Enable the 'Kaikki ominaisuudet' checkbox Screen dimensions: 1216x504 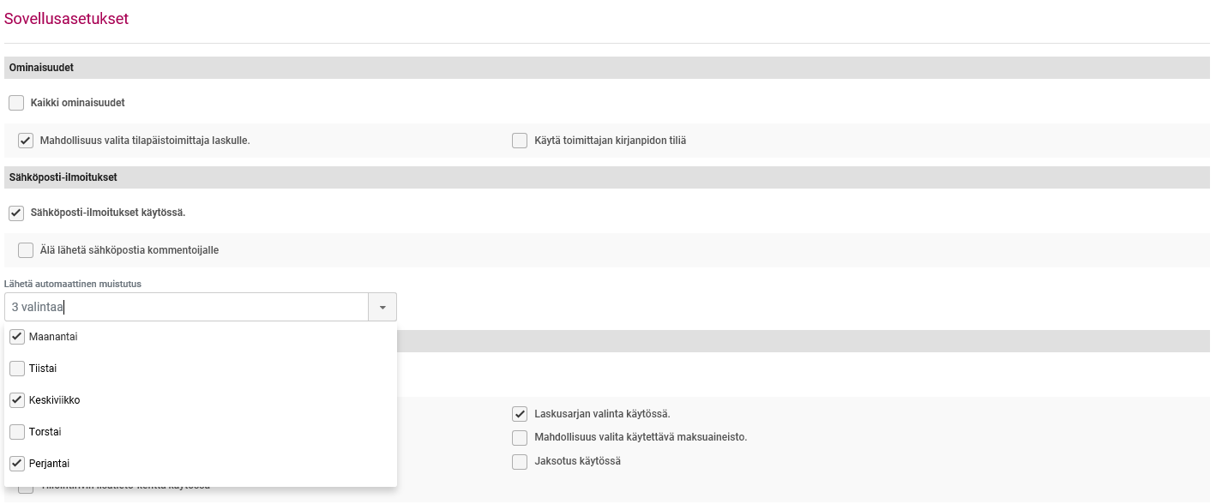click(x=16, y=103)
